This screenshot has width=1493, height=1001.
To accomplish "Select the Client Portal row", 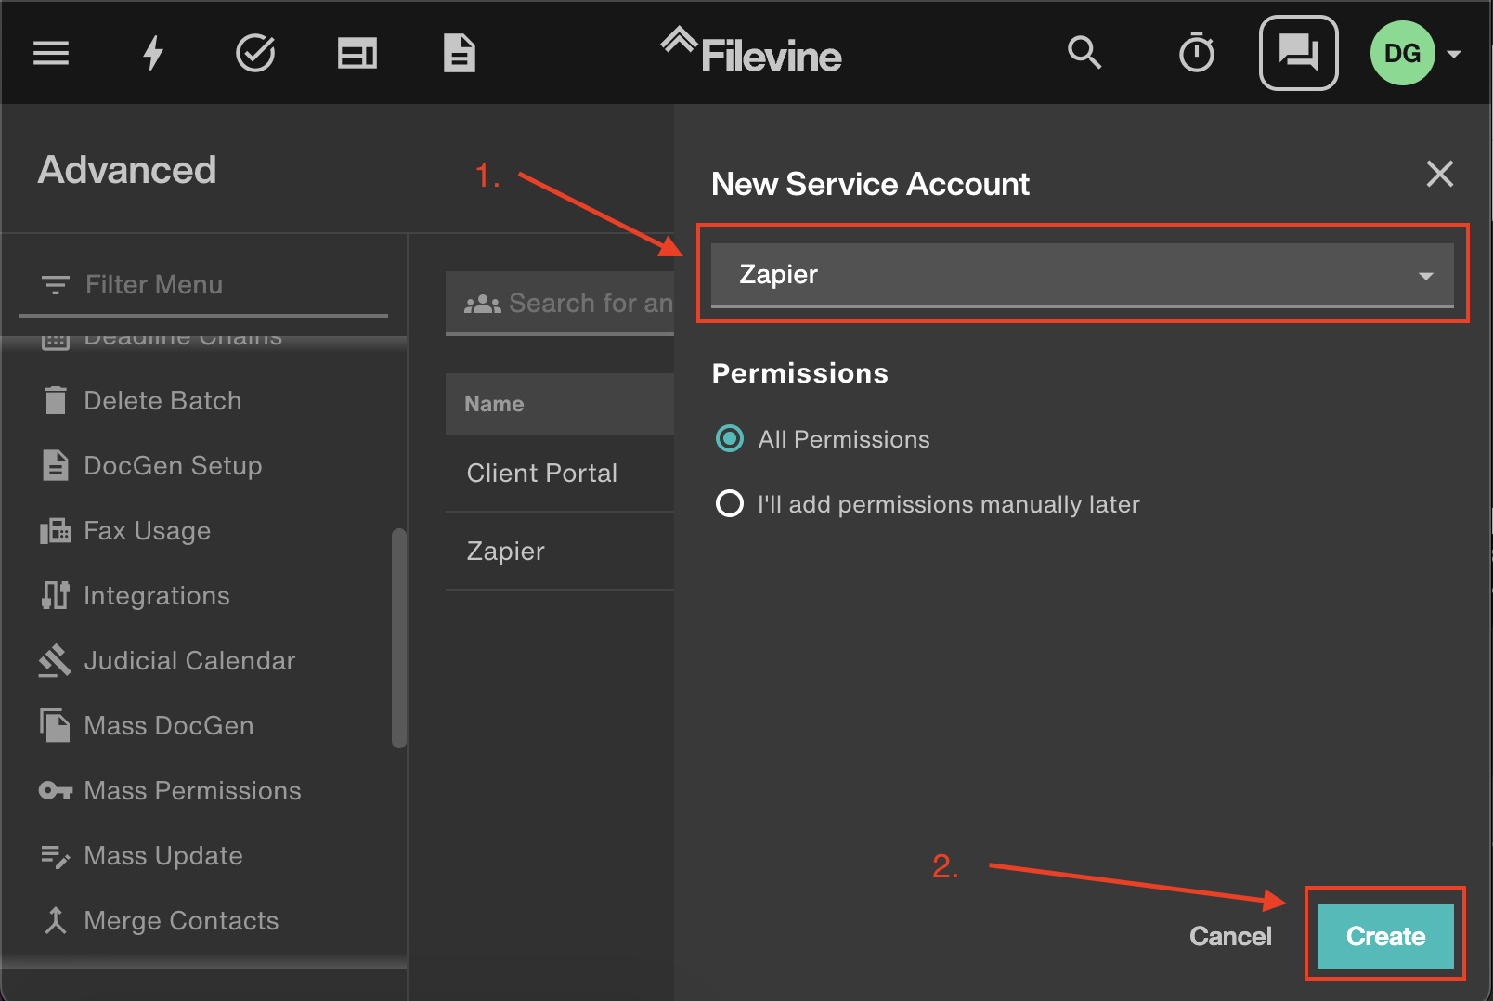I will (560, 474).
